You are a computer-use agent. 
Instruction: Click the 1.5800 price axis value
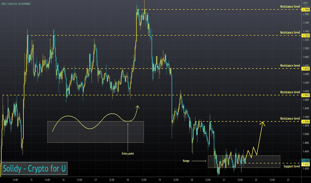coord(306,100)
